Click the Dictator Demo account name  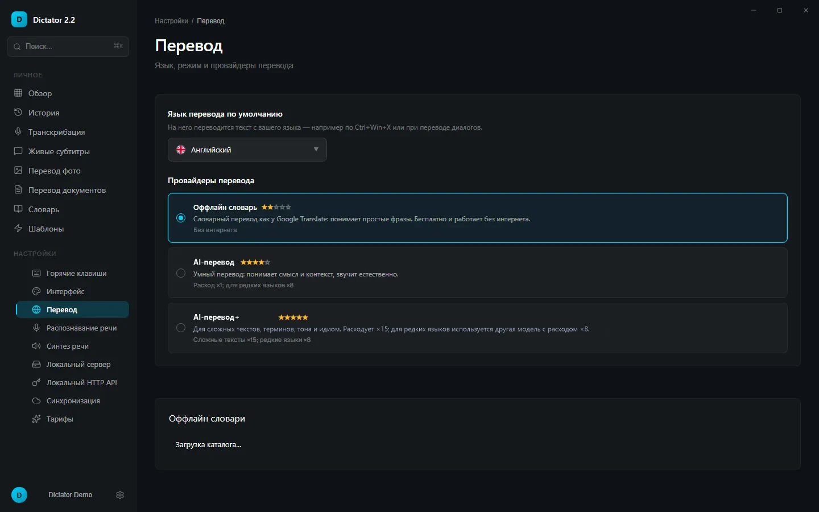(71, 495)
